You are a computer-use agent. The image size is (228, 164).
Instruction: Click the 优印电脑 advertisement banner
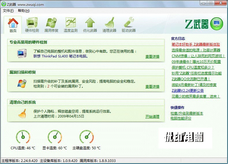click(x=185, y=138)
